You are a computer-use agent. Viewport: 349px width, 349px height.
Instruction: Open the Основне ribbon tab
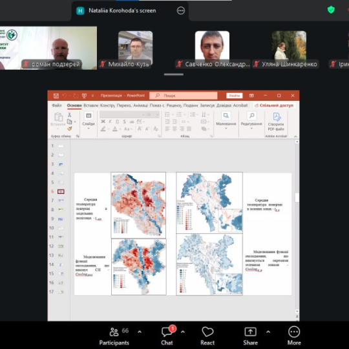click(x=74, y=105)
